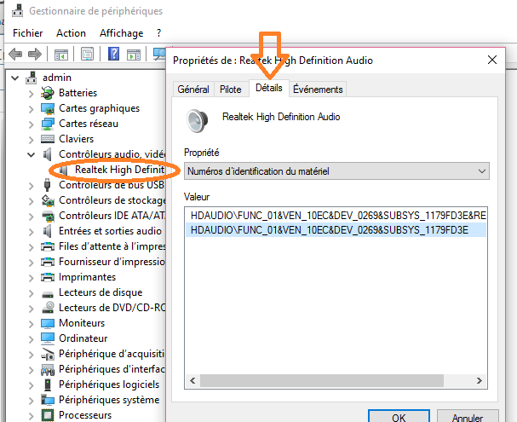This screenshot has height=422, width=517.
Task: Click the Annuler button
Action: click(x=468, y=417)
